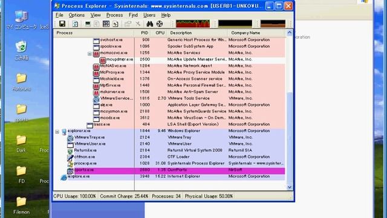Select the FD folder on the desktop
The width and height of the screenshot is (387, 218).
[22, 171]
